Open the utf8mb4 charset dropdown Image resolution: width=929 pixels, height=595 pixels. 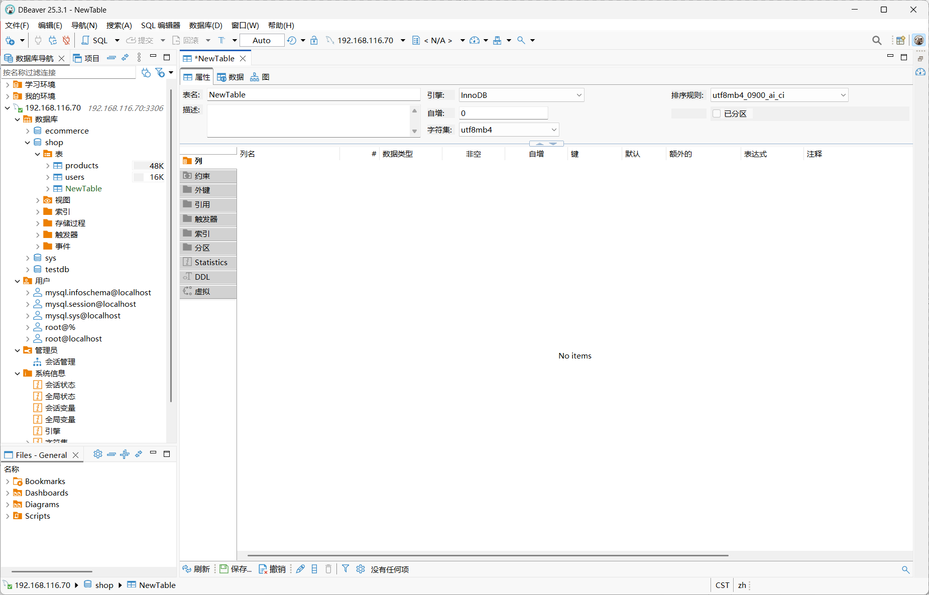[509, 130]
